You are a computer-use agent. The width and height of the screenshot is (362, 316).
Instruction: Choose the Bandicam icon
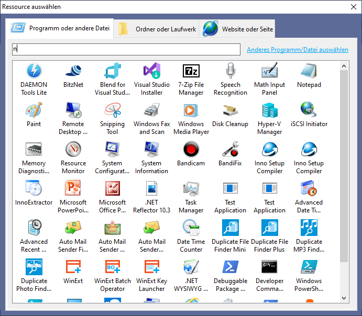[x=191, y=149]
